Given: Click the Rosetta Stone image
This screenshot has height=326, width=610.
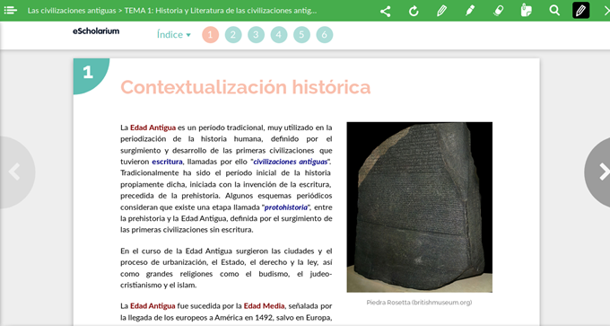Looking at the screenshot, I should point(420,207).
